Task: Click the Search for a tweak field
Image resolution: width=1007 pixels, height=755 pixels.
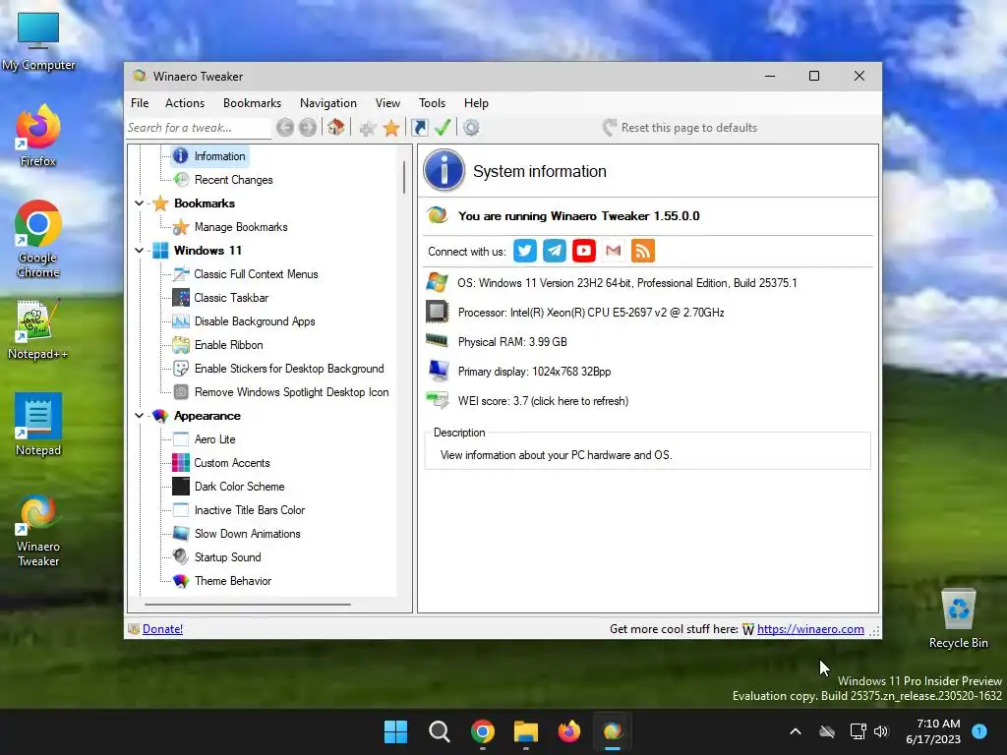Action: tap(199, 128)
